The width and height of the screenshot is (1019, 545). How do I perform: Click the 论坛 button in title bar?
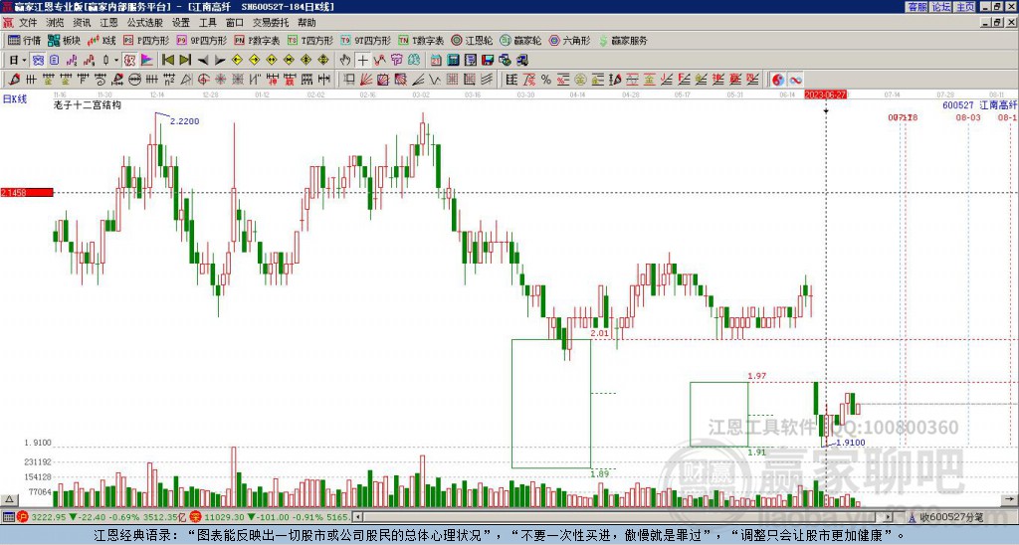(940, 7)
